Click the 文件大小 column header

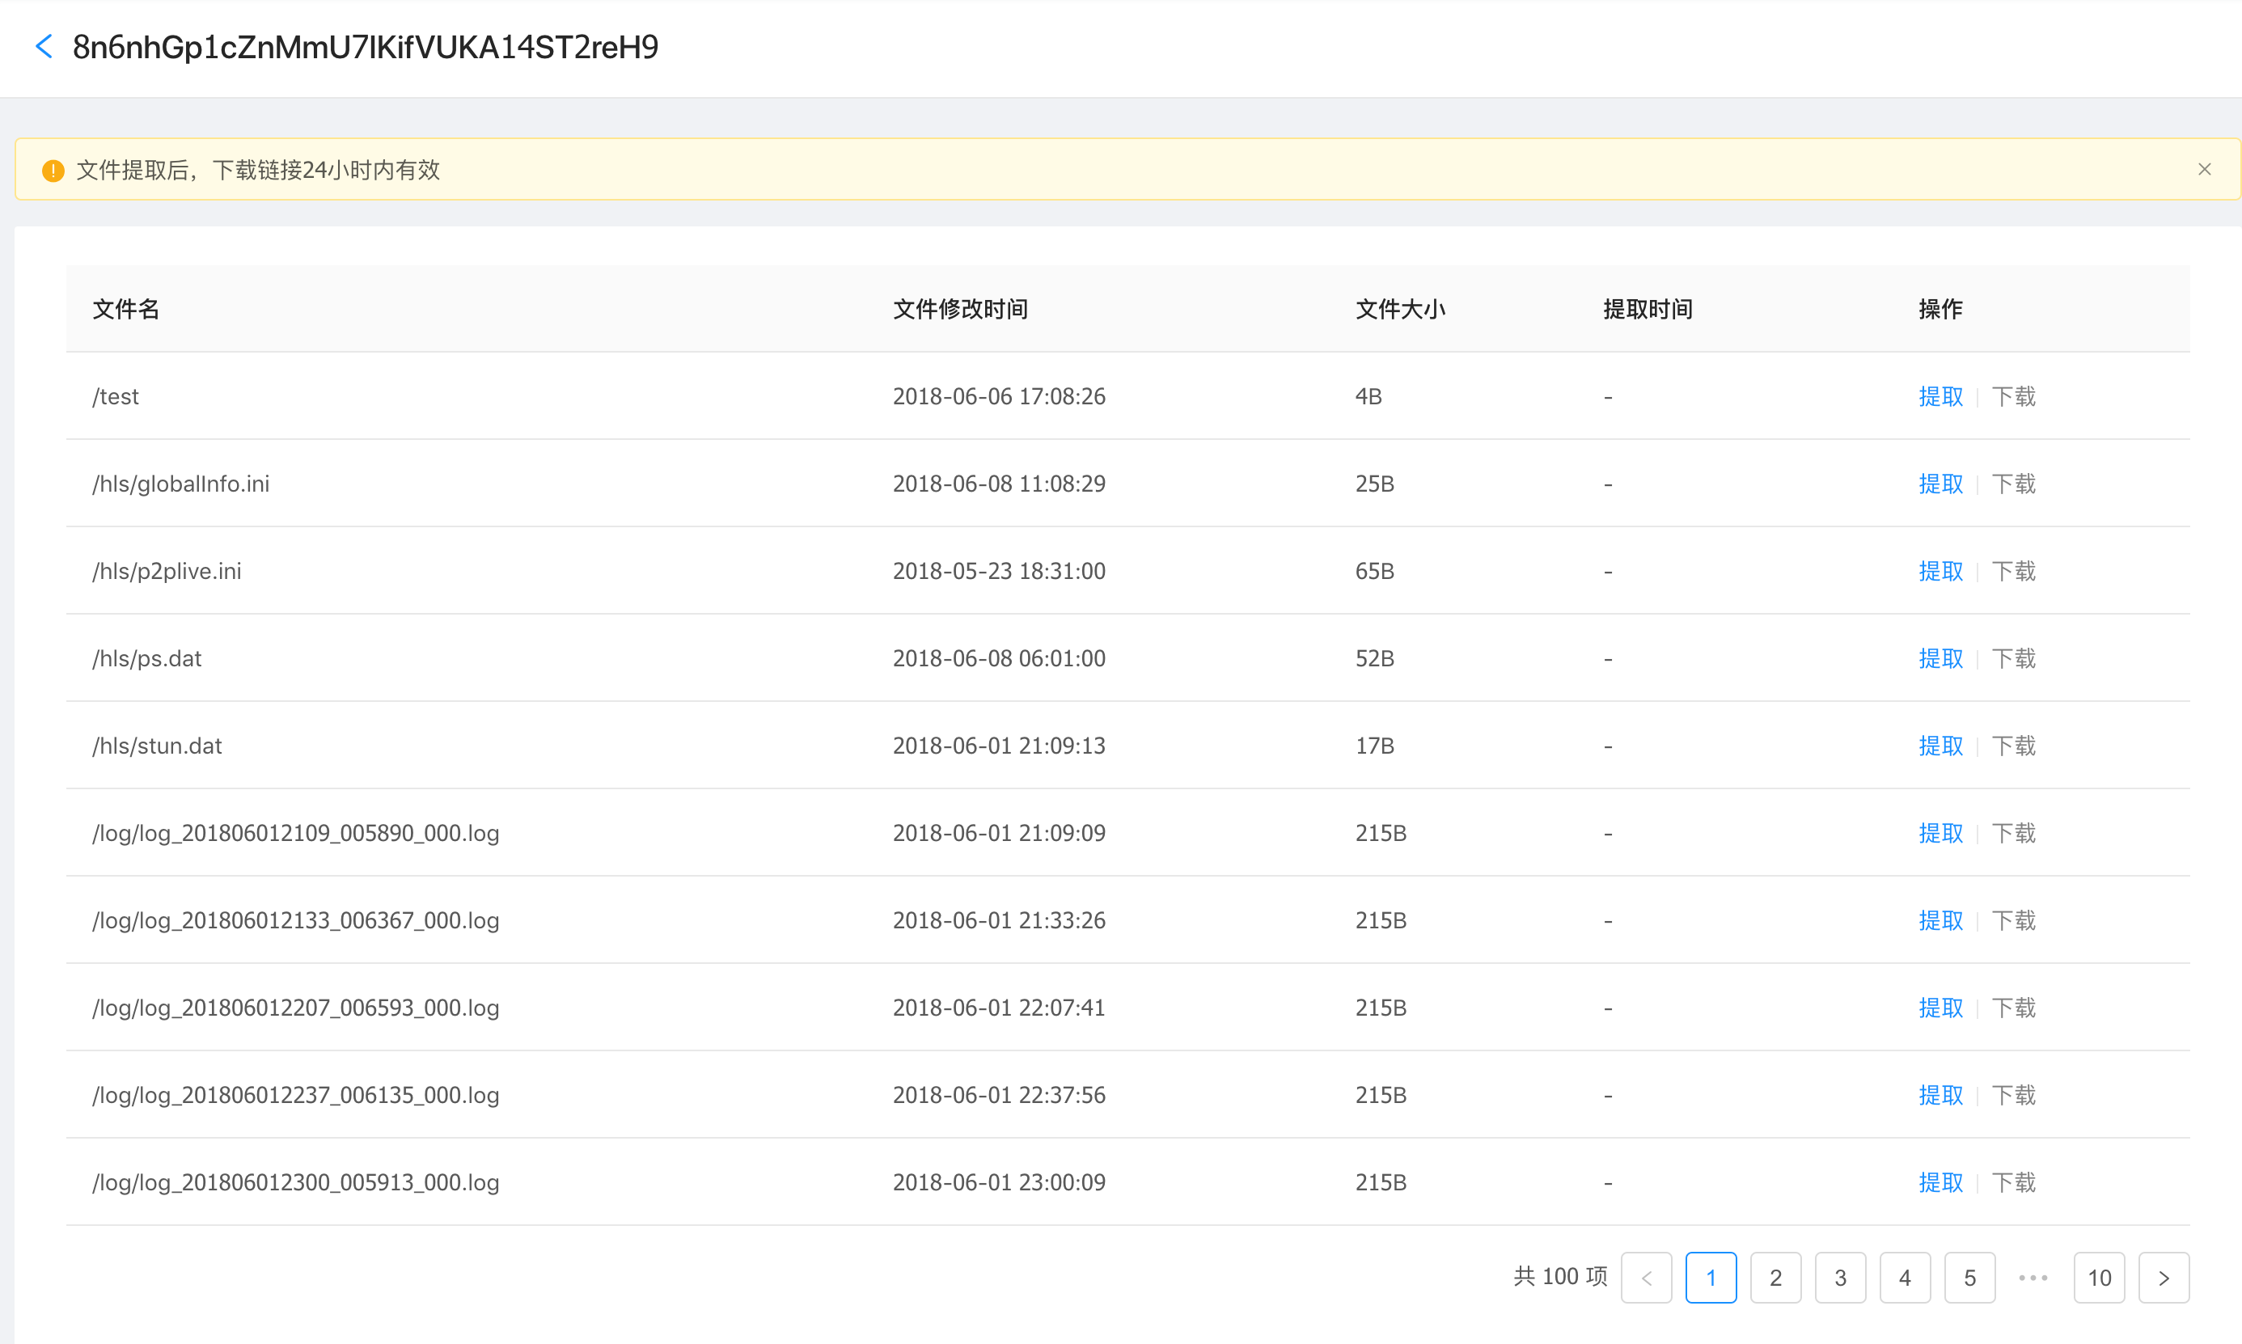[1399, 310]
